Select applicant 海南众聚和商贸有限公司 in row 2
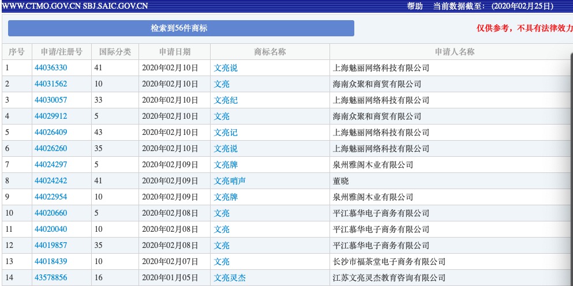Image resolution: width=573 pixels, height=286 pixels. tap(377, 84)
